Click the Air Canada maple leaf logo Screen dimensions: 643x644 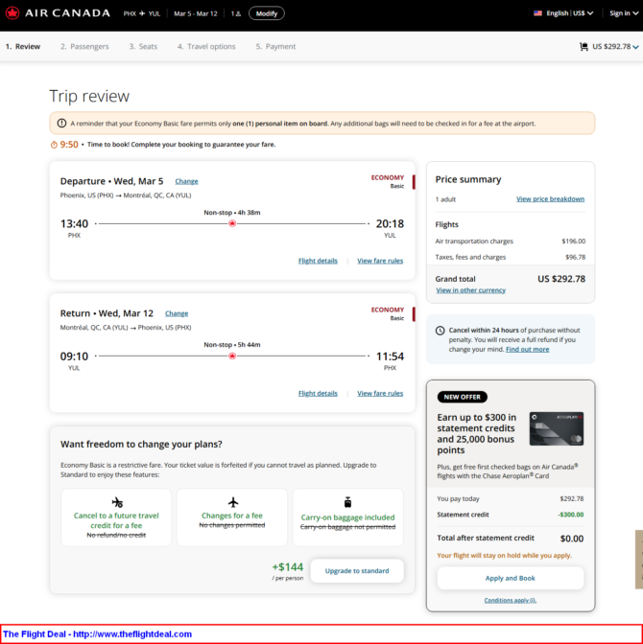pos(12,13)
